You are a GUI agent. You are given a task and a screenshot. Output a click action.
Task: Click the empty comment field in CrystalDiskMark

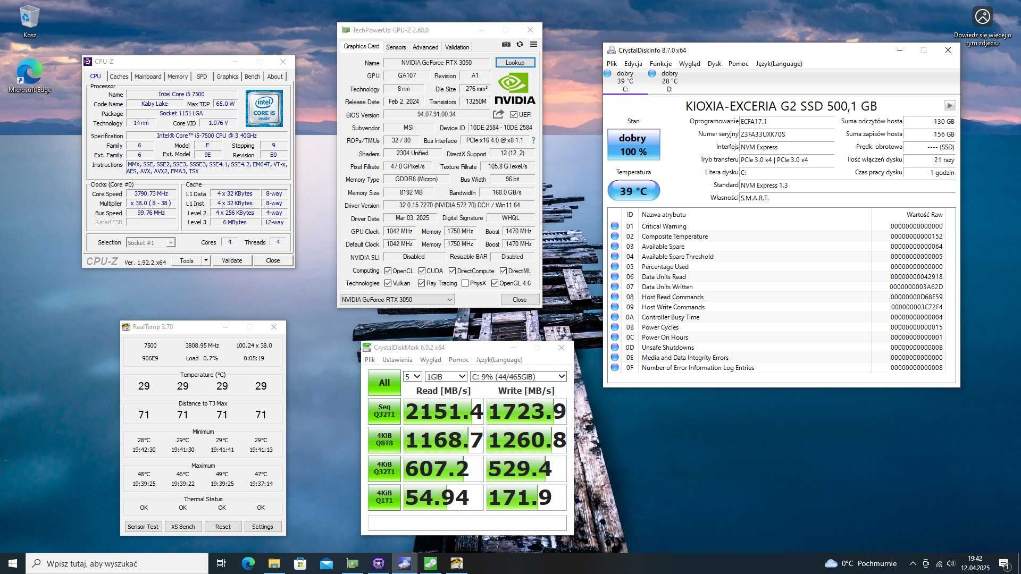[467, 523]
